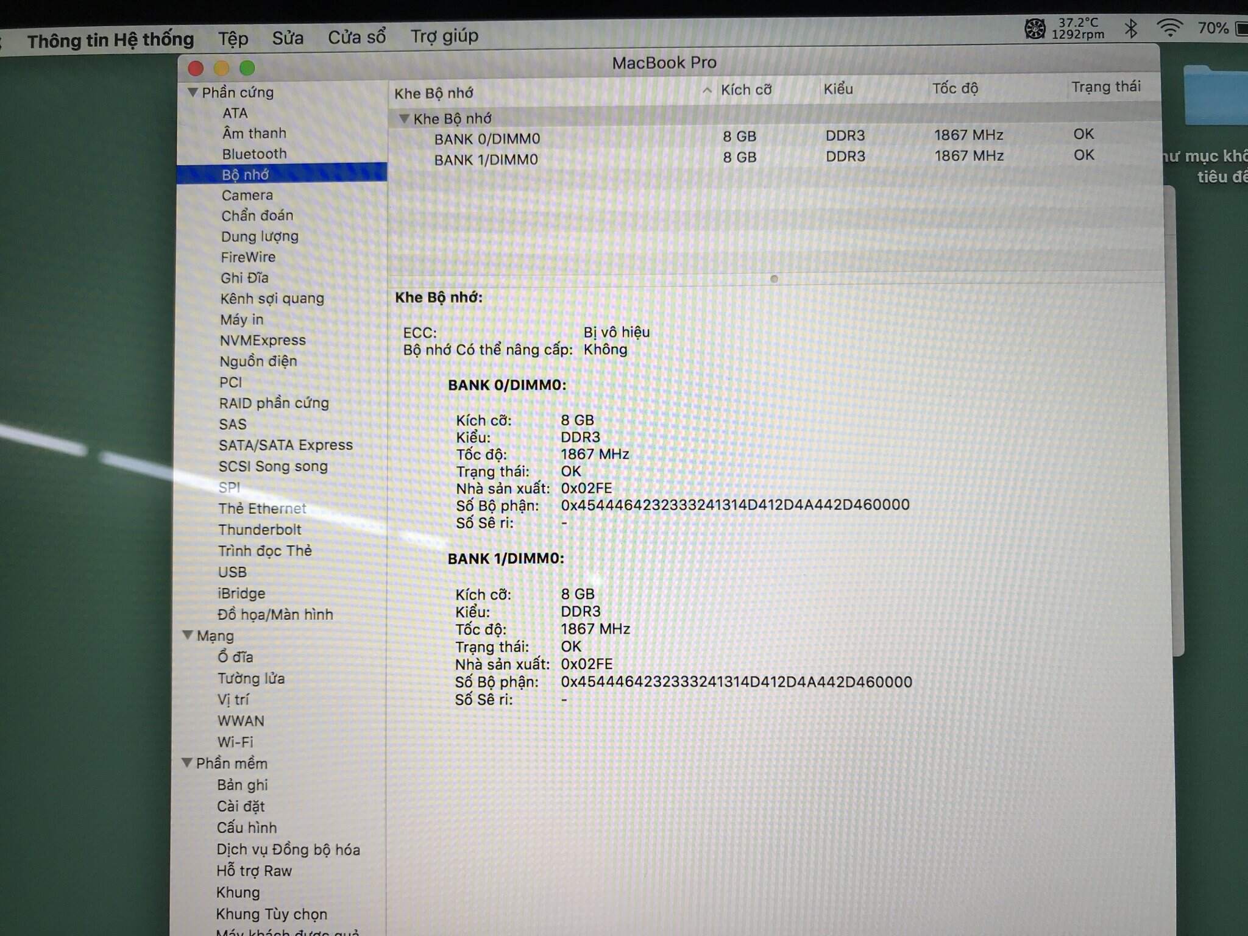
Task: Select PCI in the sidebar
Action: (230, 382)
